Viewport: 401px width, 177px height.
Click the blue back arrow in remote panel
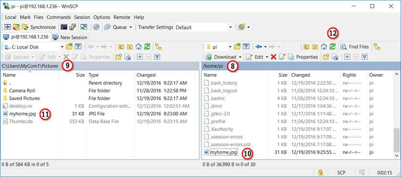[259, 47]
